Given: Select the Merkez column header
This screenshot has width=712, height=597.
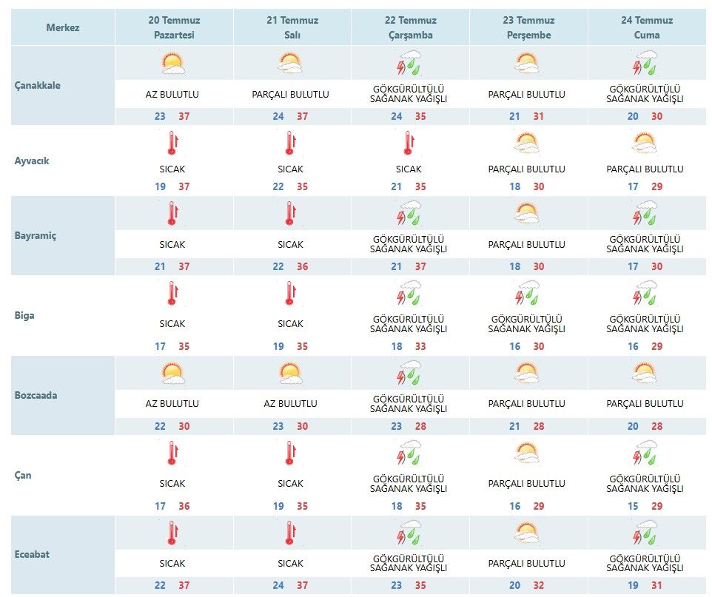Looking at the screenshot, I should (x=63, y=27).
